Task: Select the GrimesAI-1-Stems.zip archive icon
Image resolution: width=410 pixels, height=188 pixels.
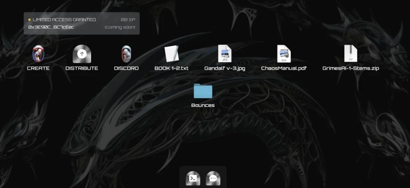Action: pos(351,53)
